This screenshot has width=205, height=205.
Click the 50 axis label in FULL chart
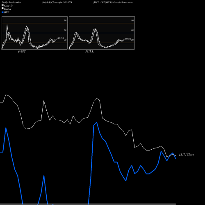tap(132, 30)
